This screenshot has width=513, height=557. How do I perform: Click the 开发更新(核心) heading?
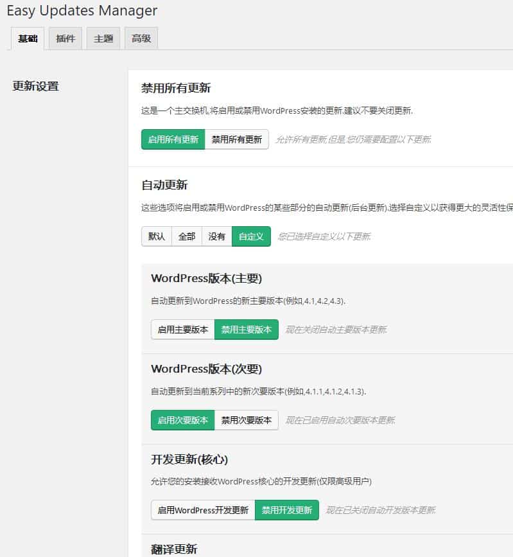(189, 459)
